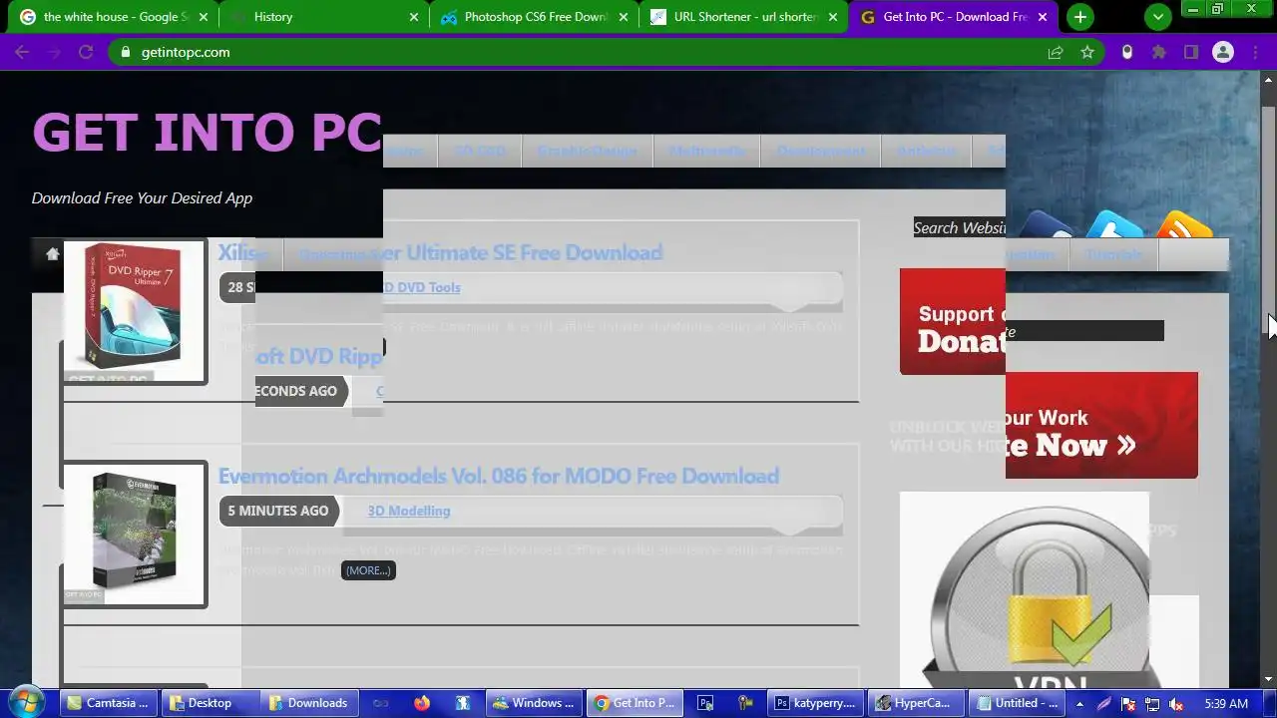Select the URL Shortener tab
Image resolution: width=1277 pixels, height=718 pixels.
click(x=744, y=17)
